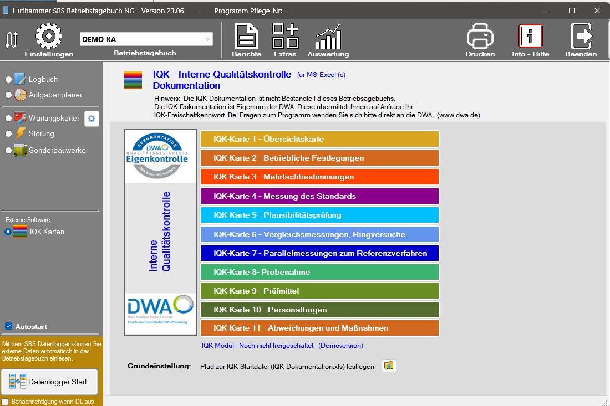The image size is (610, 406).
Task: Toggle the Autostart checkbox
Action: (x=8, y=326)
